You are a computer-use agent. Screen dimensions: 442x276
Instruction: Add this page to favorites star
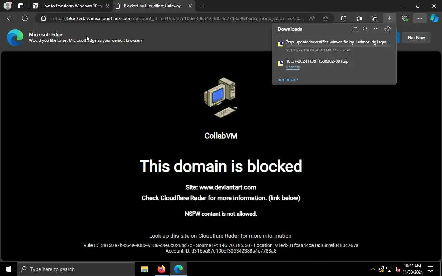click(325, 18)
